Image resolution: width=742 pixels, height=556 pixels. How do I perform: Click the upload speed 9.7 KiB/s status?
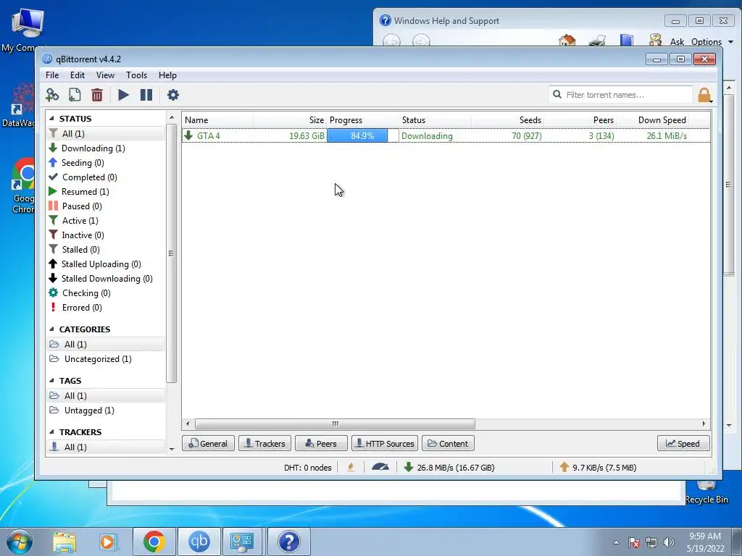pyautogui.click(x=598, y=468)
